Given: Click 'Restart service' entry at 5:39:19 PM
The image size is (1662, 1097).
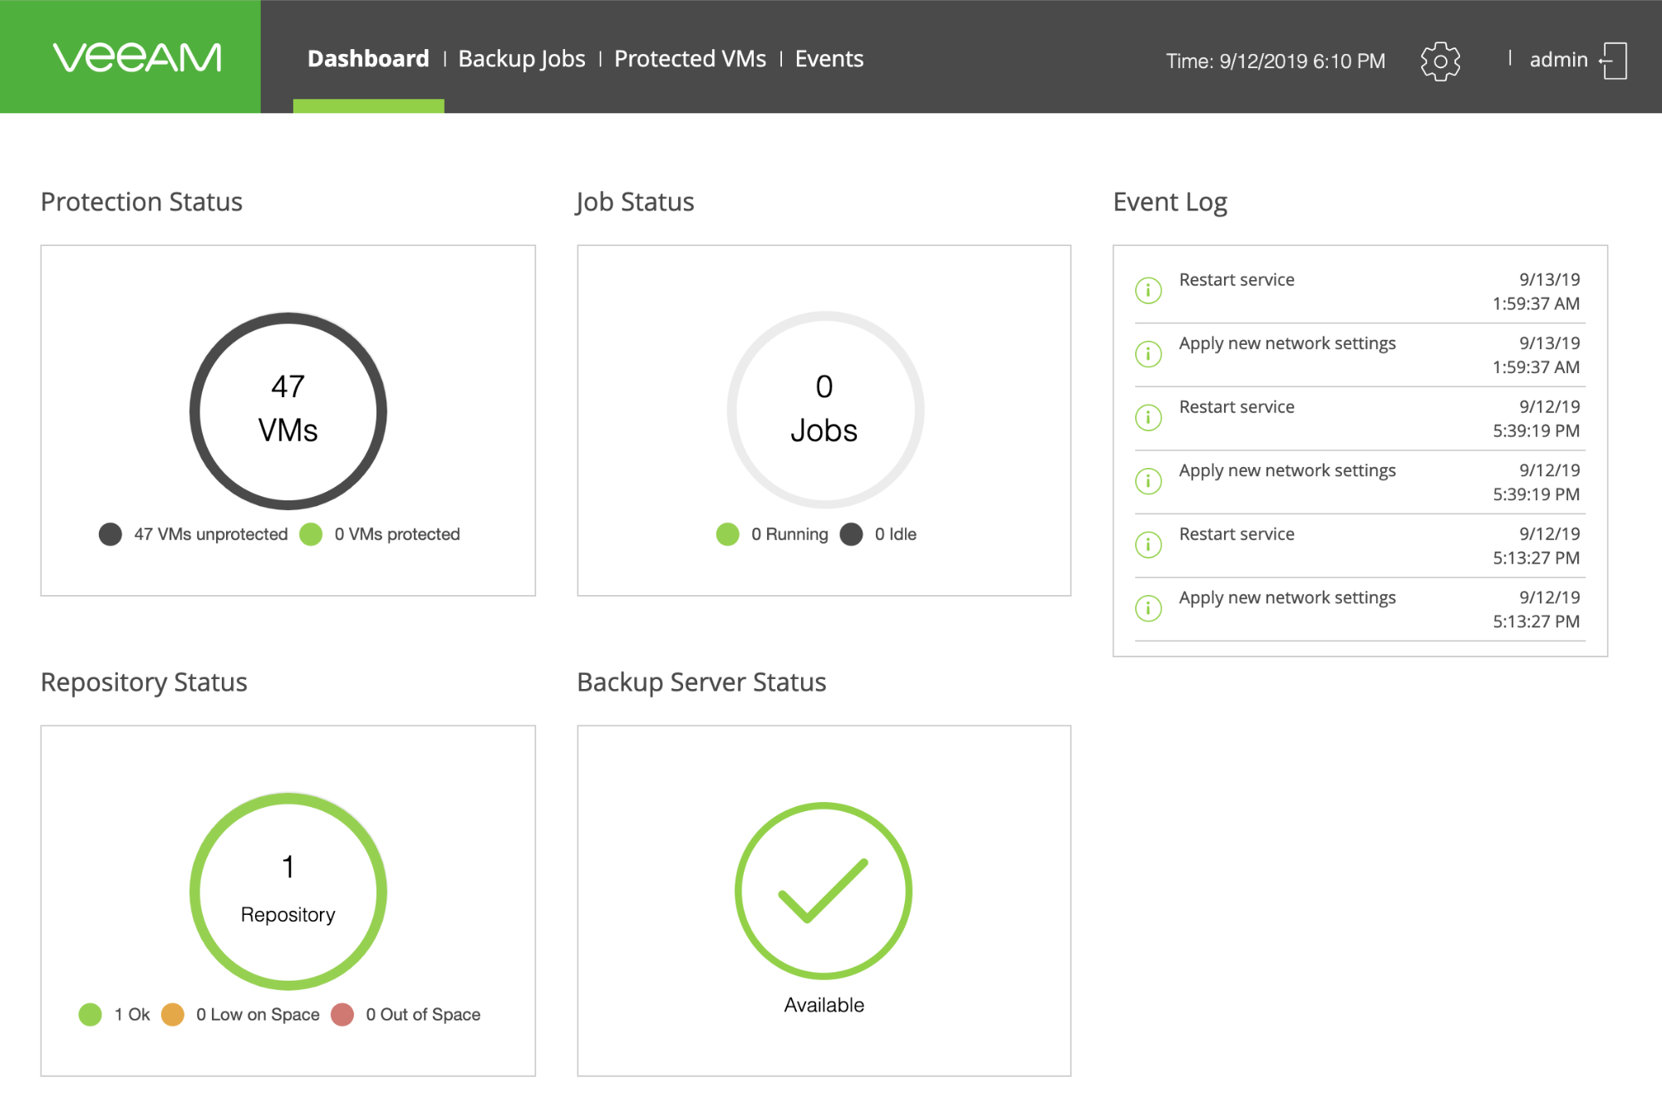Looking at the screenshot, I should (x=1237, y=406).
